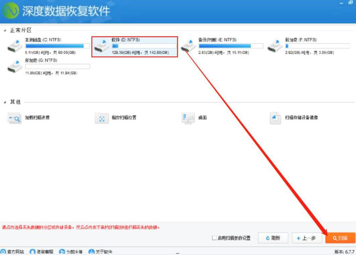Open the scan storage device image icon
Viewport: 356px width, 255px height.
click(275, 118)
